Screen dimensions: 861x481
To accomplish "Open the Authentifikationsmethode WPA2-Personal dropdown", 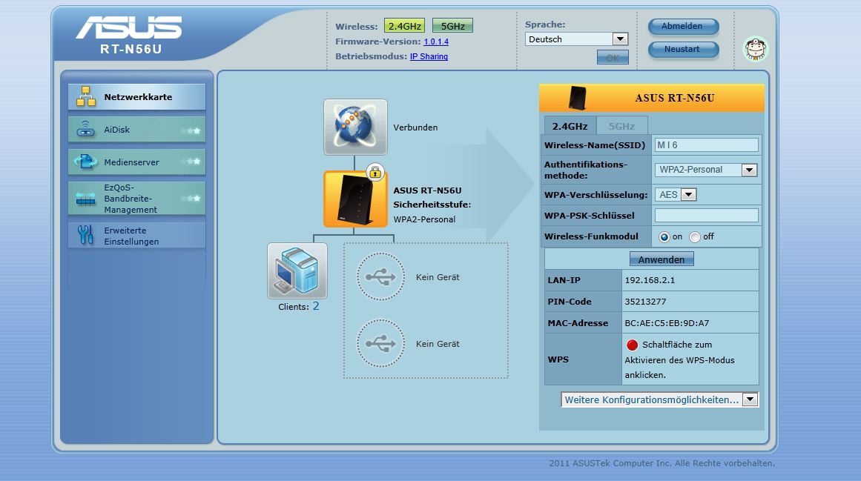I will click(705, 170).
